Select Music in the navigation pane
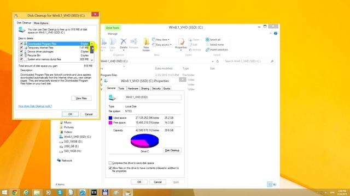Viewport: 350px width, 196px height. point(68,122)
